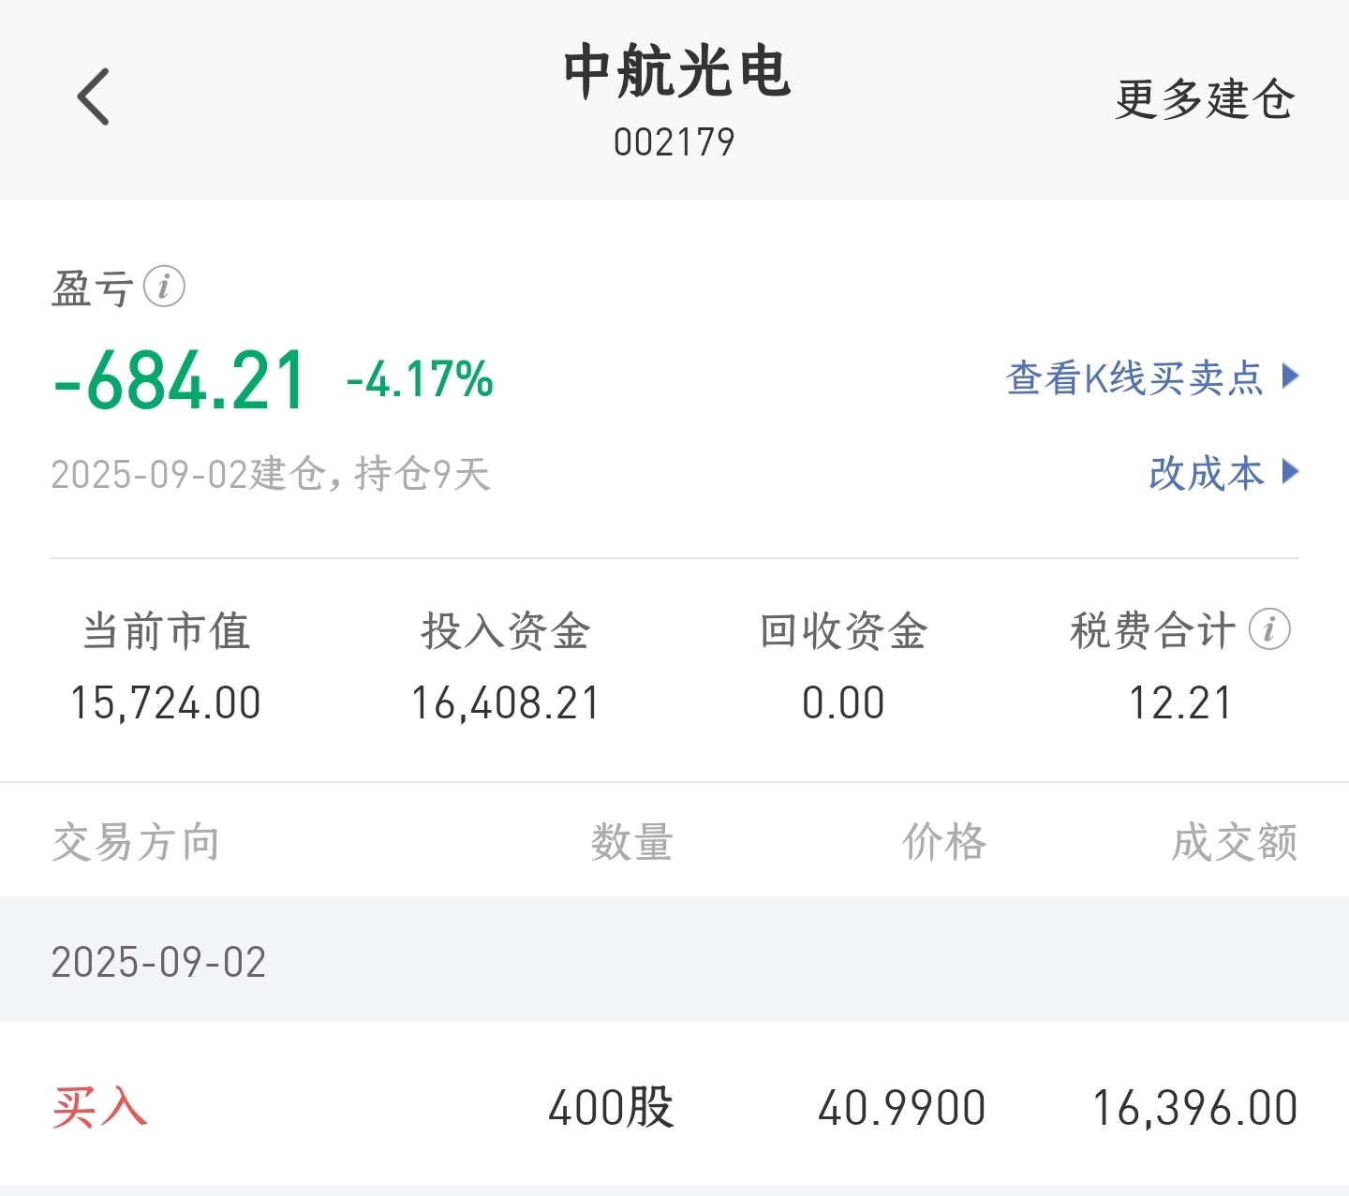
Task: Select the stock code 002179
Action: click(674, 142)
